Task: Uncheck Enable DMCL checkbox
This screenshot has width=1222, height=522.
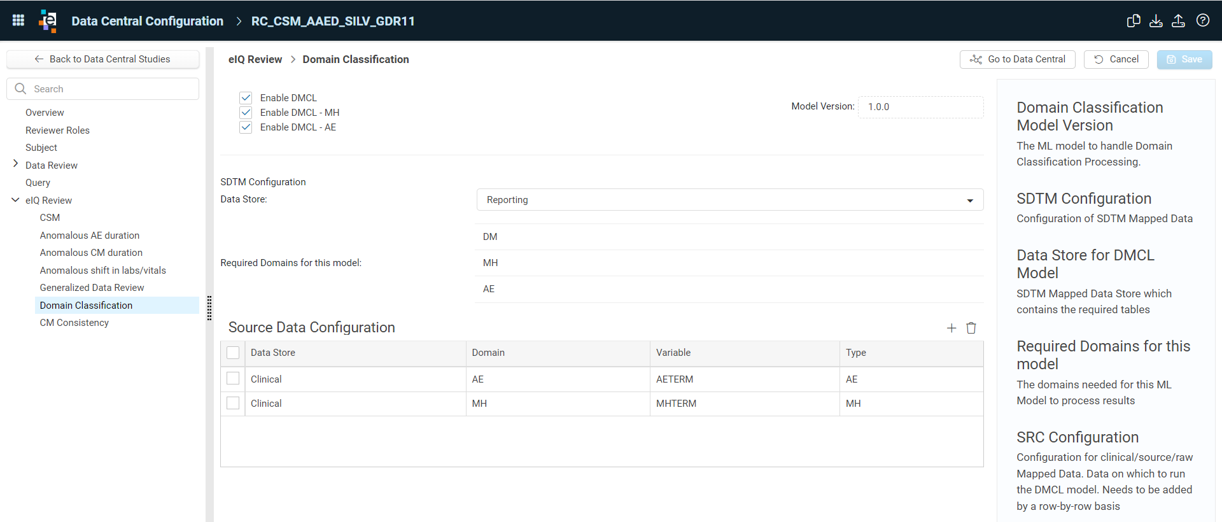Action: [x=246, y=98]
